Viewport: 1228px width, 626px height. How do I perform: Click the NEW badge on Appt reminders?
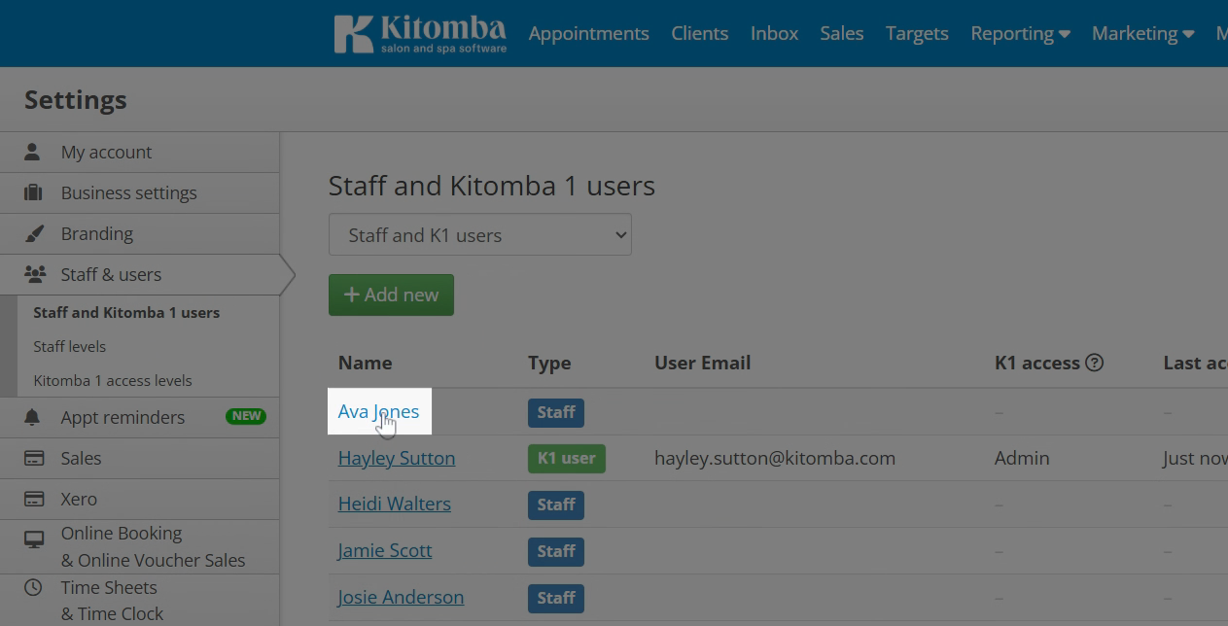pyautogui.click(x=246, y=416)
